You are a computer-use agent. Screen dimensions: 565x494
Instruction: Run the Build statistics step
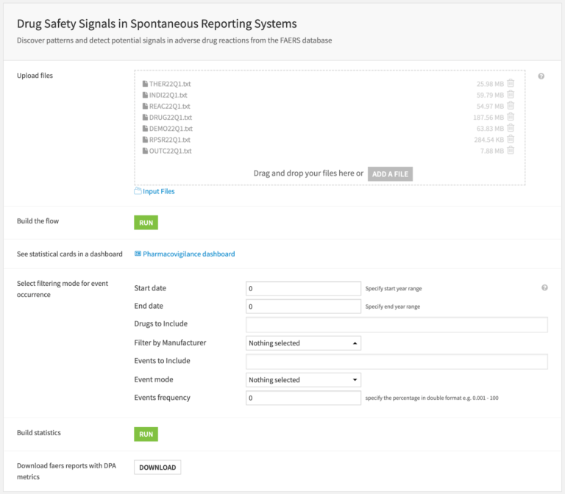(146, 434)
